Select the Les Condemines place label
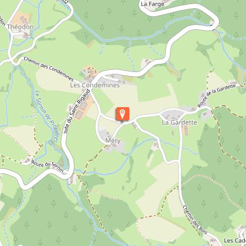The width and height of the screenshot is (246, 246). [x=95, y=86]
